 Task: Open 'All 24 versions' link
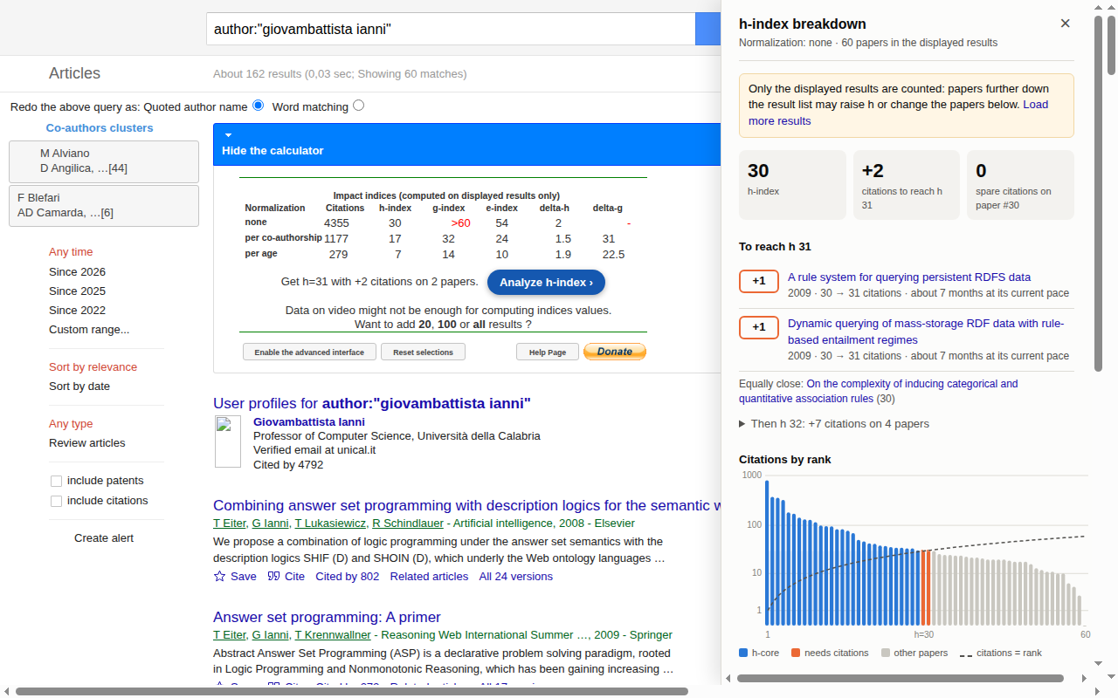pos(516,577)
